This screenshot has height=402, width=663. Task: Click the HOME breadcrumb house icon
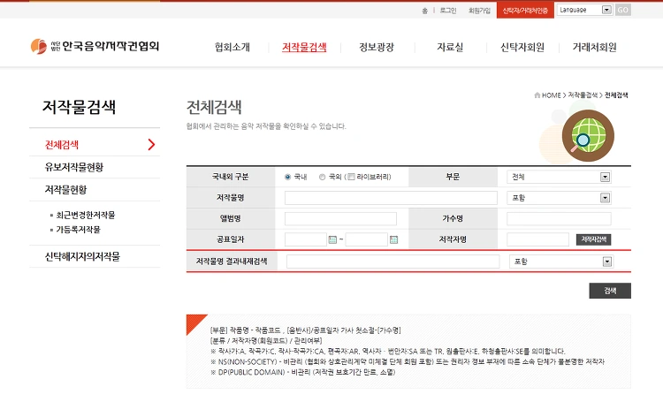tap(537, 95)
